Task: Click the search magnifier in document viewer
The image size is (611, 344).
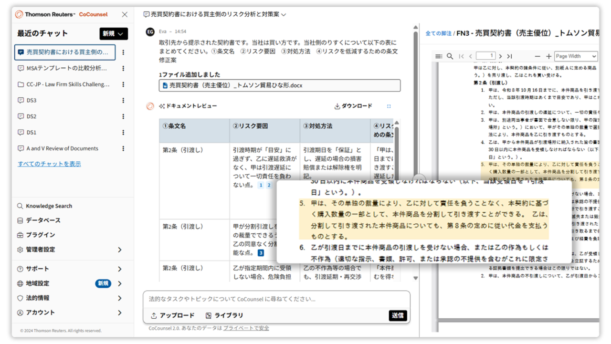Action: pyautogui.click(x=450, y=56)
